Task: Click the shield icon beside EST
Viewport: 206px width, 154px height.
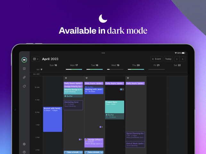Action: coord(42,69)
